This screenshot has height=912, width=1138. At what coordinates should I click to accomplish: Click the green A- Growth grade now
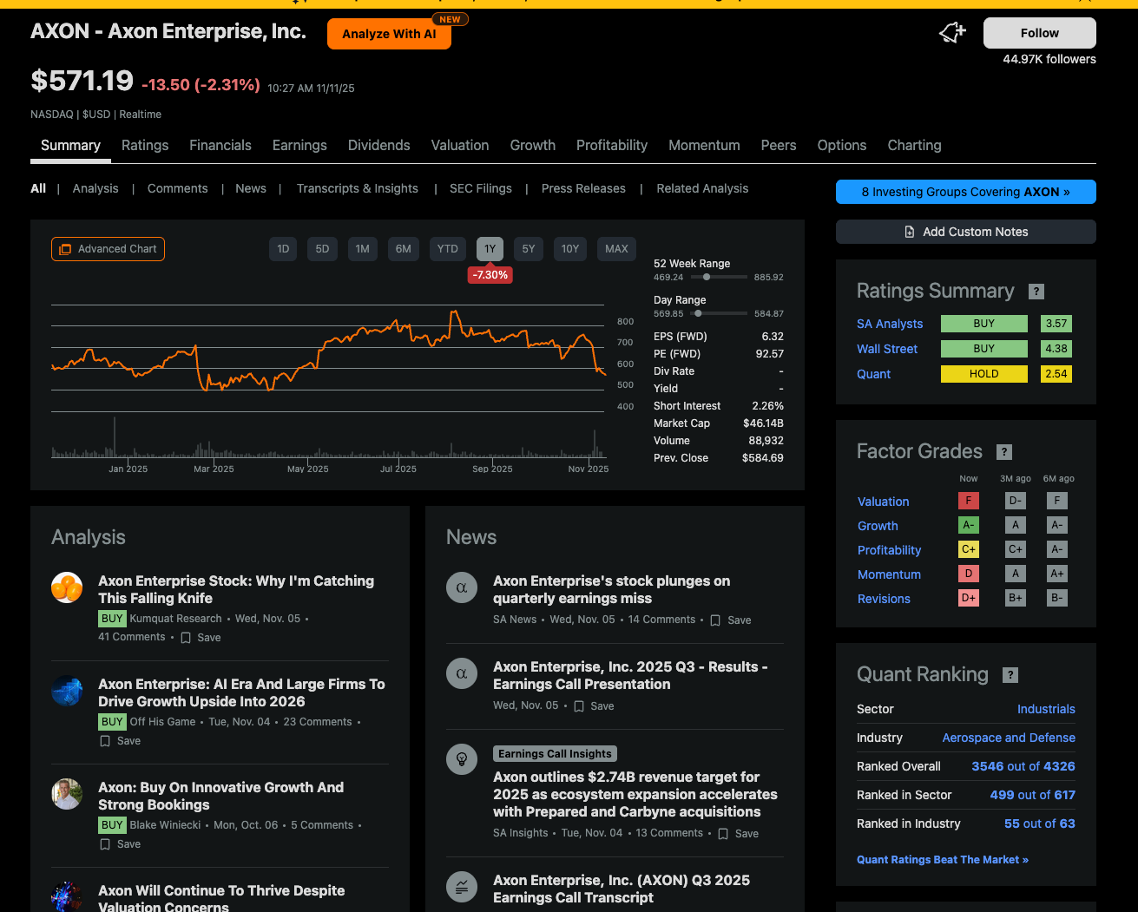969,525
